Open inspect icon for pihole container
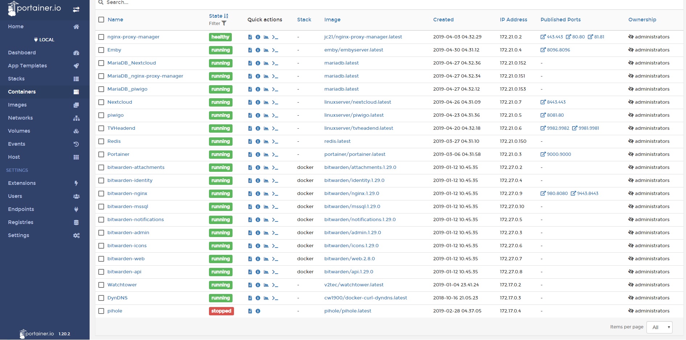The image size is (686, 340). pos(258,311)
